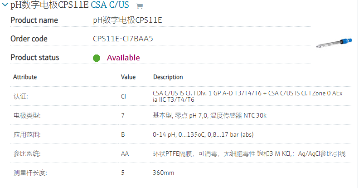
Task: Click the CSA C/US IS Cl. I certification description
Action: [247, 97]
